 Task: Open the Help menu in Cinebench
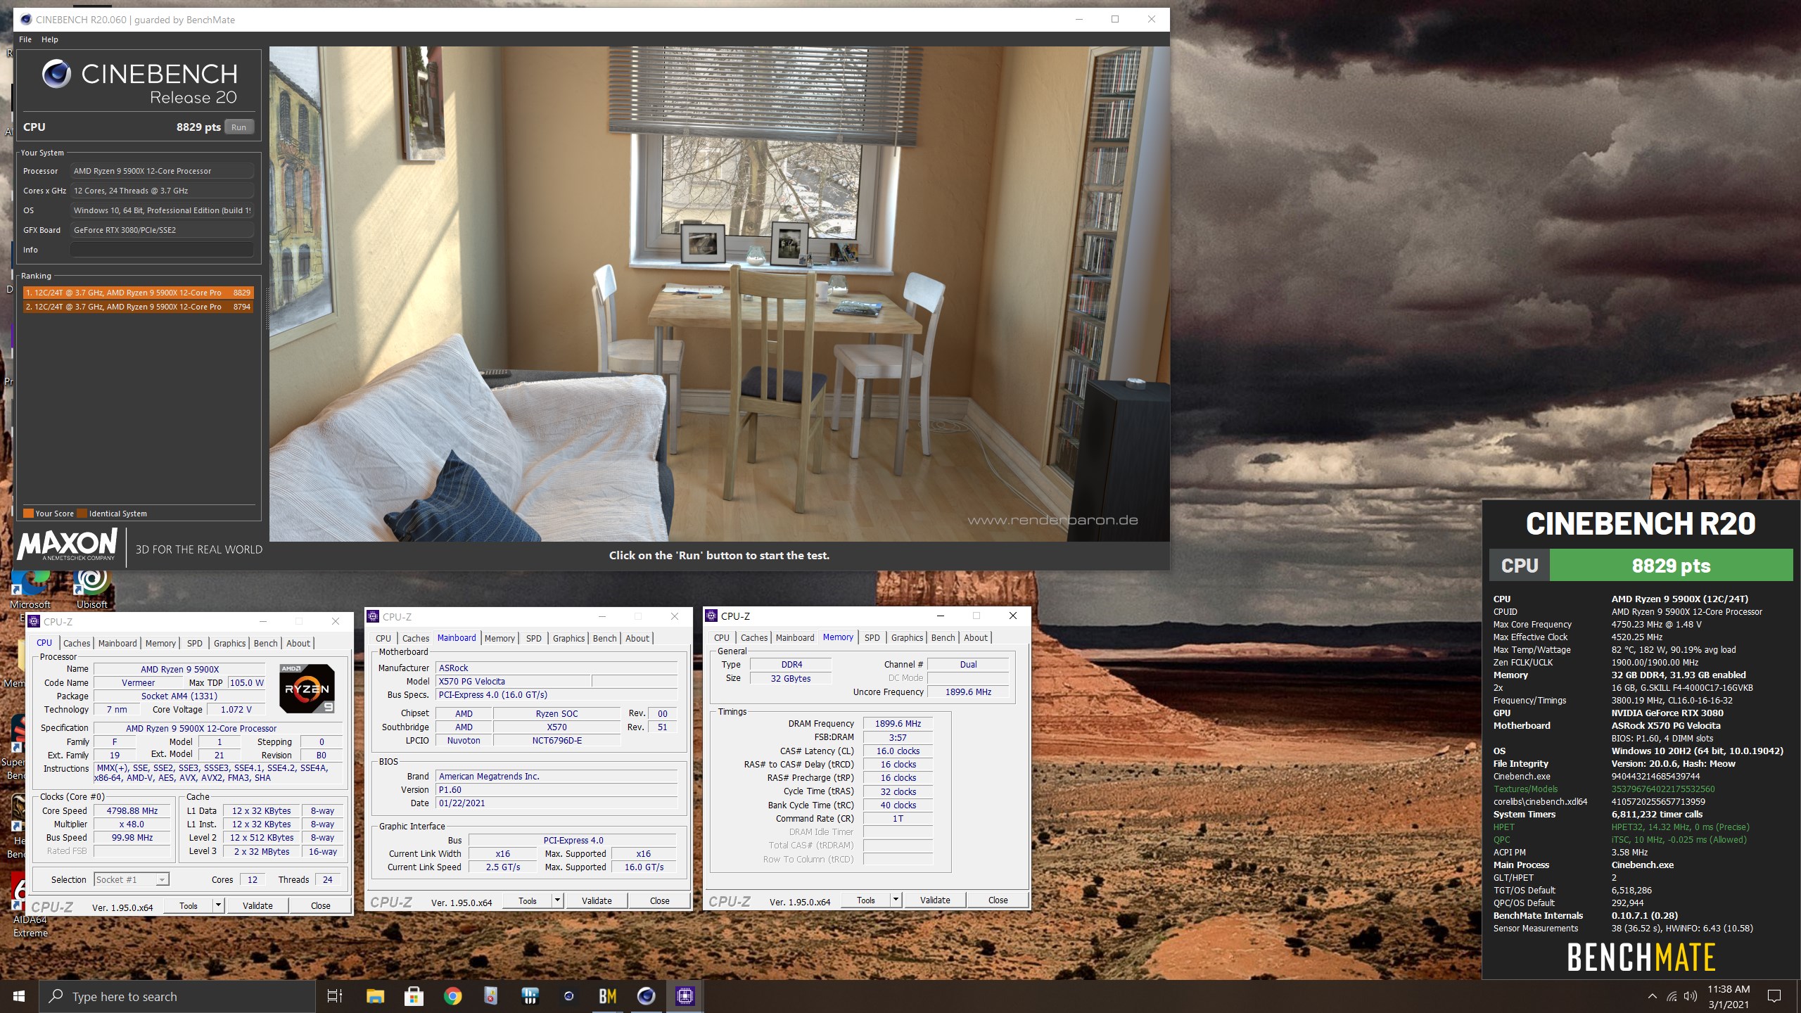(50, 39)
